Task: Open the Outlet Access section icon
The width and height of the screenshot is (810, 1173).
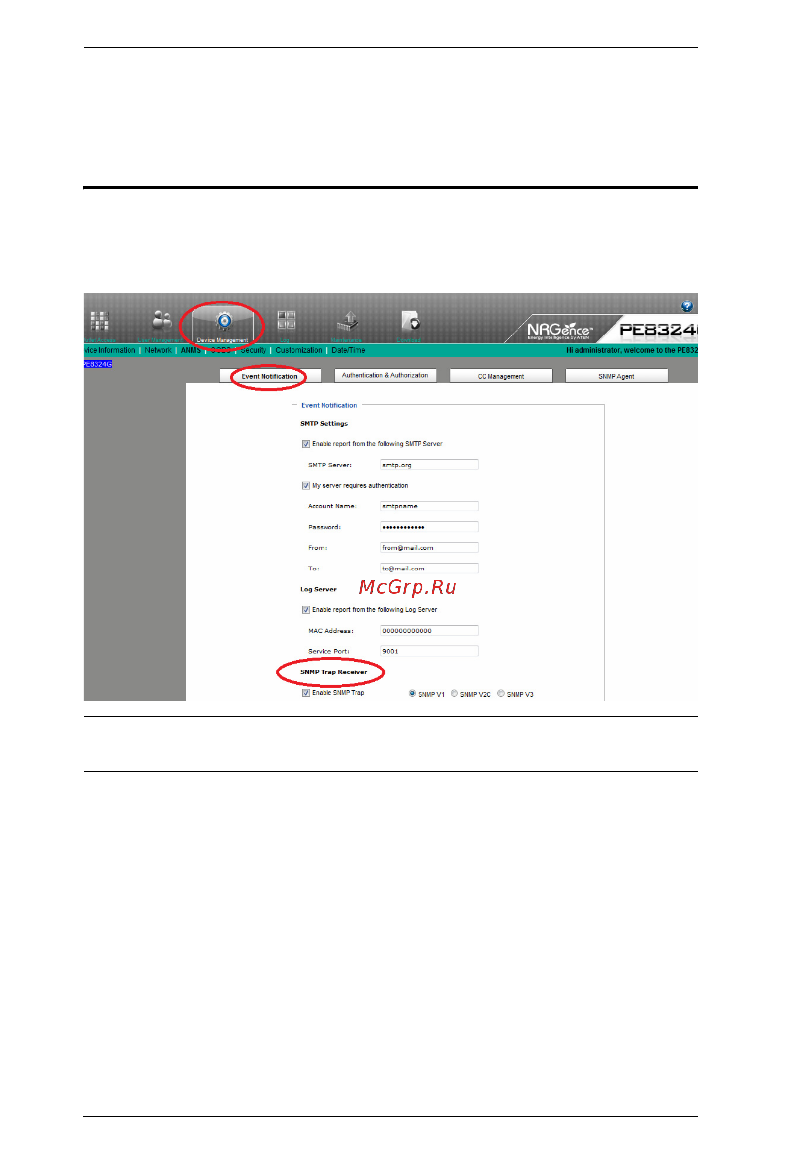Action: click(x=99, y=321)
